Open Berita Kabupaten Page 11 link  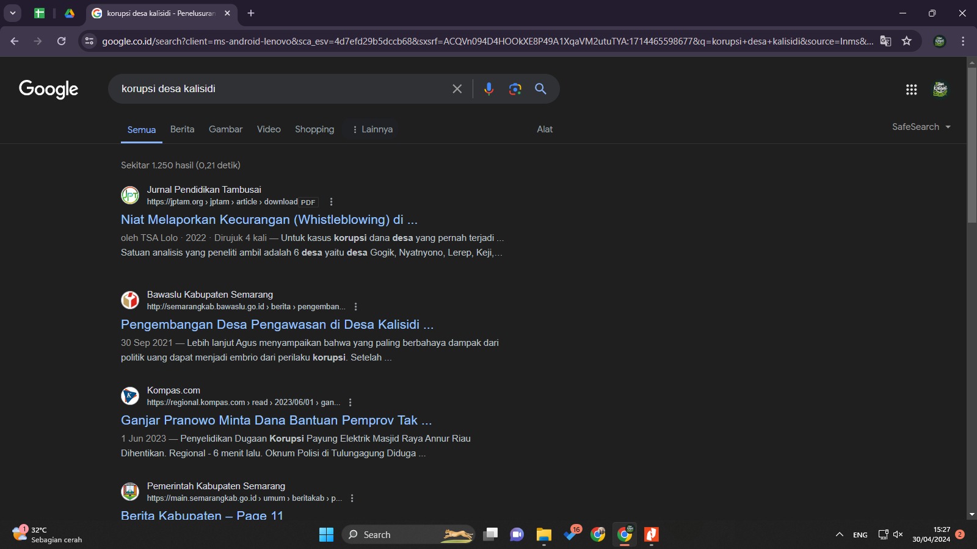[x=202, y=515]
